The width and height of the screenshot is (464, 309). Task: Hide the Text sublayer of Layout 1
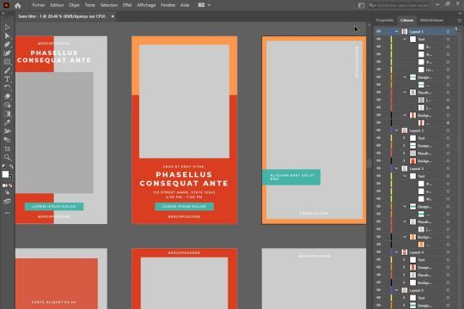[x=378, y=39]
